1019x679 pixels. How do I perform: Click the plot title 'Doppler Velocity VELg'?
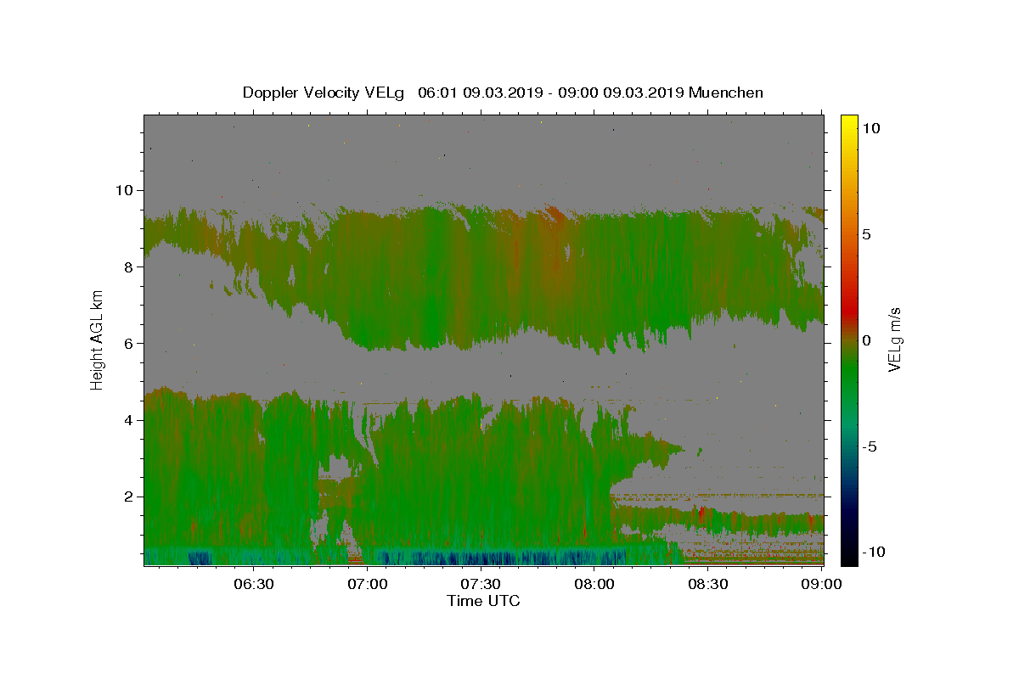pyautogui.click(x=323, y=93)
